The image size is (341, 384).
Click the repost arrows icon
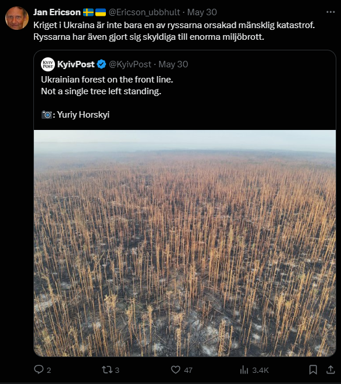[x=107, y=369]
